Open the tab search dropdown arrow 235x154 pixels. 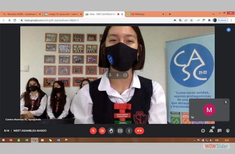(213, 14)
